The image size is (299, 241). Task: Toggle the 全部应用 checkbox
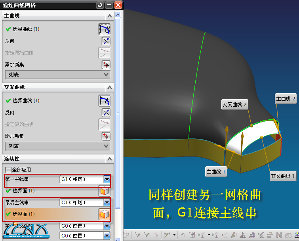[8, 169]
